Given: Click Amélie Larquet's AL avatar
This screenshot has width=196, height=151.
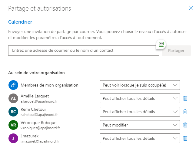Looking at the screenshot, I should (x=13, y=98).
